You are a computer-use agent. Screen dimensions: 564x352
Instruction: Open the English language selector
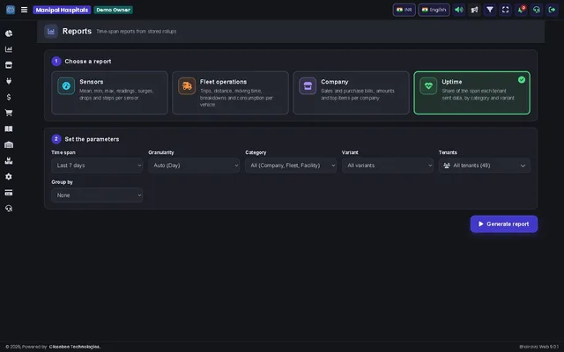[x=434, y=10]
